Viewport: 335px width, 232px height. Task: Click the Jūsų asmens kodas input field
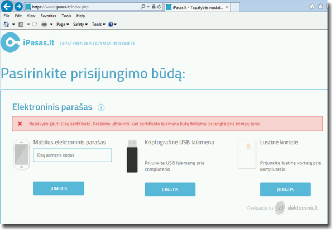coord(73,155)
